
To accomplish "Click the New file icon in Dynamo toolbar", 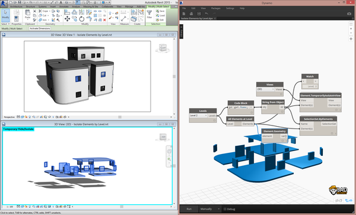I will [184, 14].
